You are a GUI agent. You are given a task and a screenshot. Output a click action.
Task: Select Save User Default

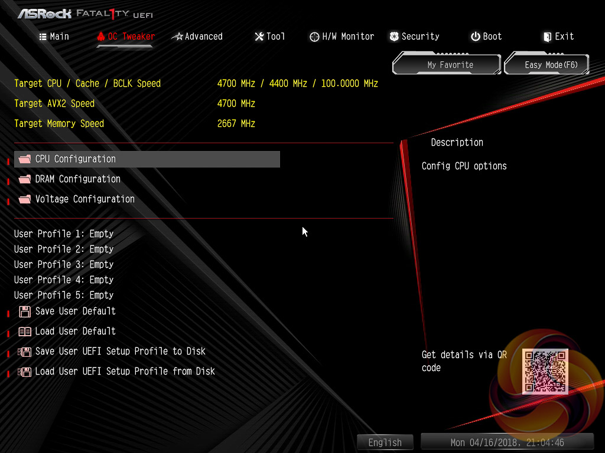(x=75, y=311)
